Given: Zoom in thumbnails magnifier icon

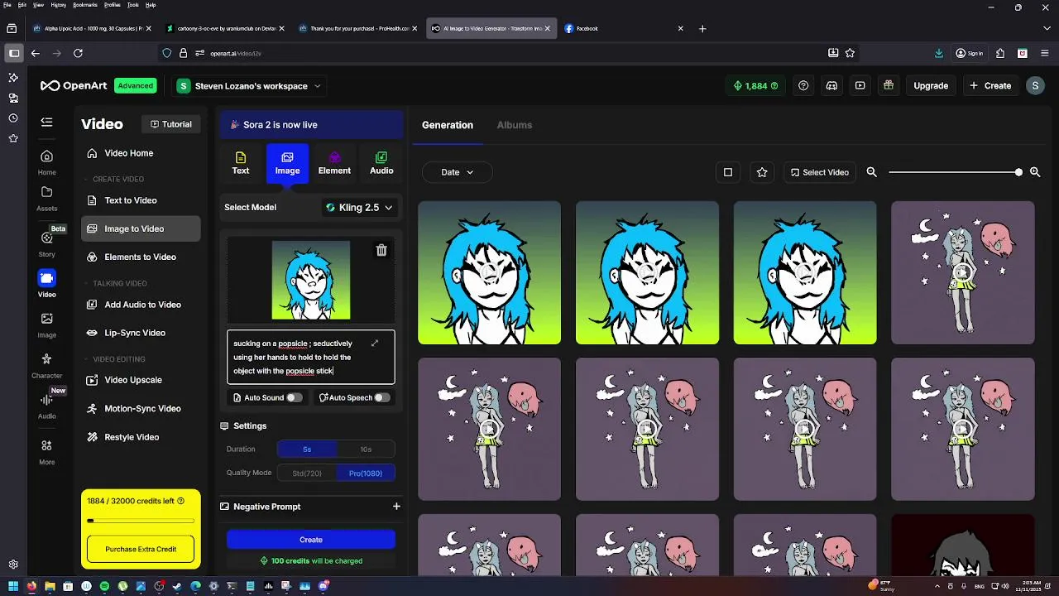Looking at the screenshot, I should [x=1035, y=172].
